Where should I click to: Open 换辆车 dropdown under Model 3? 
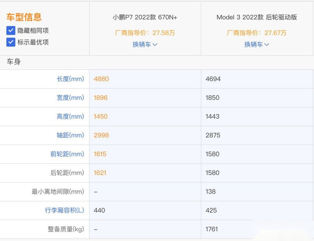click(x=257, y=45)
